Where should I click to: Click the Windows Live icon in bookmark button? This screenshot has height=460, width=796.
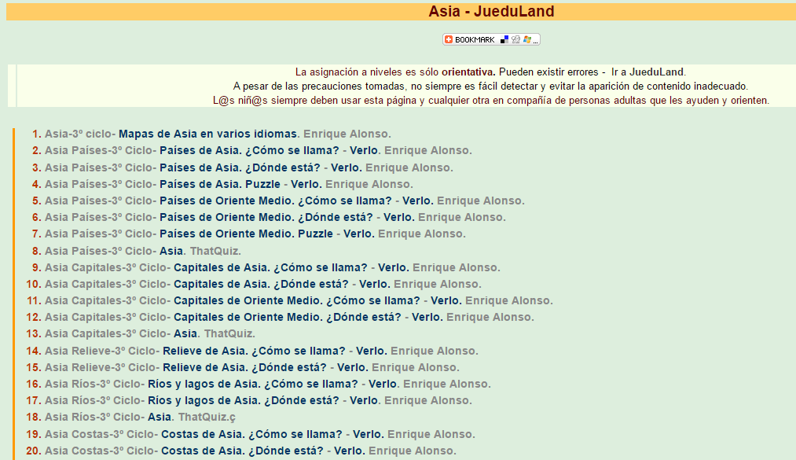[x=526, y=39]
